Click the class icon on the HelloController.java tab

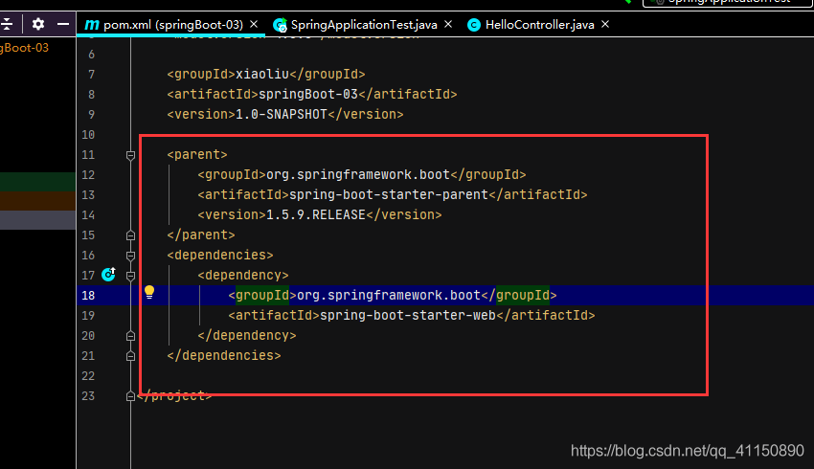tap(473, 24)
